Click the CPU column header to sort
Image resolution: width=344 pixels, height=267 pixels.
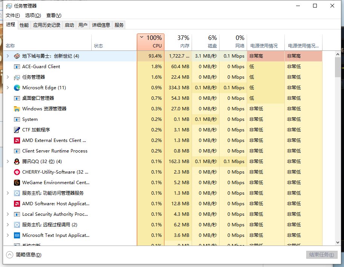point(150,40)
